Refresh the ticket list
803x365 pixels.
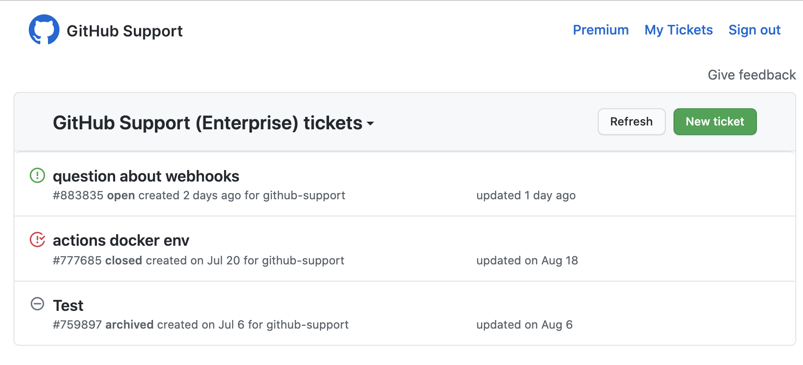631,122
